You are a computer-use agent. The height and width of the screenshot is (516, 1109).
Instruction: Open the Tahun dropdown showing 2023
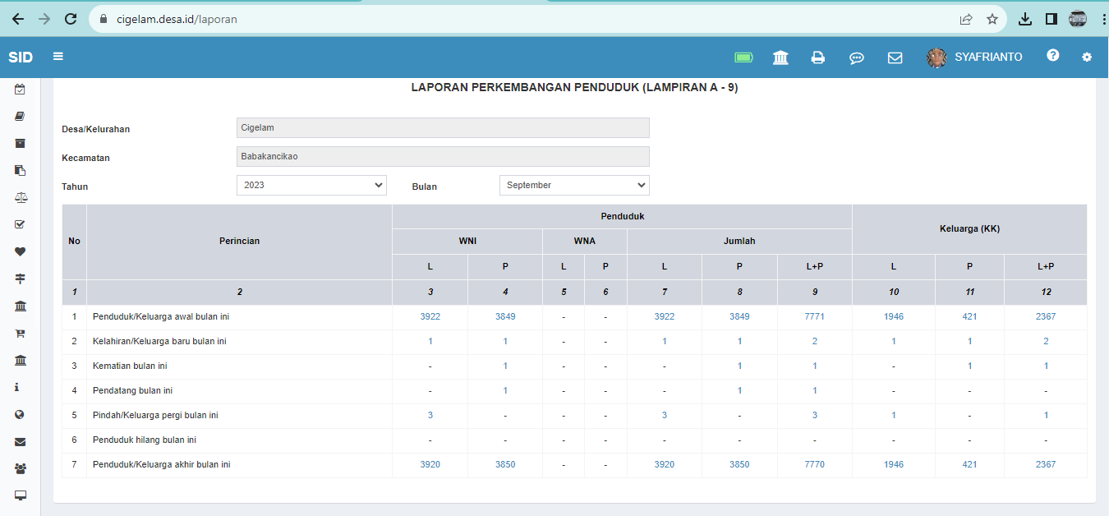tap(311, 185)
